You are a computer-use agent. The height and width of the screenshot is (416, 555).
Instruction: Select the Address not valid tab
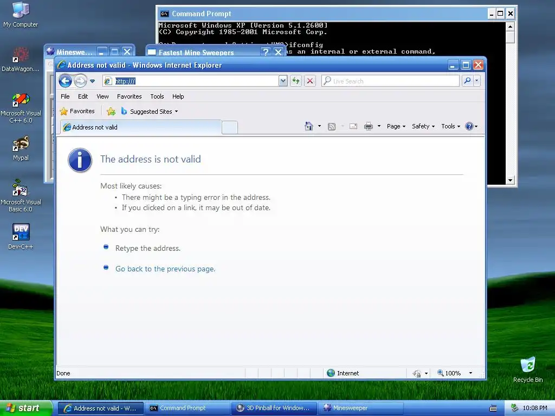141,127
